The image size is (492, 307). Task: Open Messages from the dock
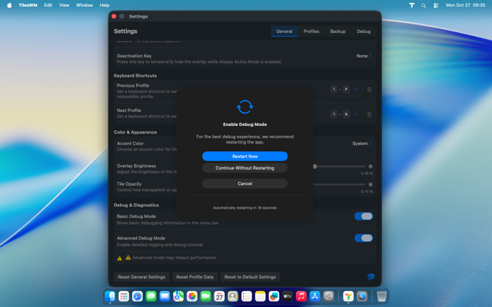pyautogui.click(x=151, y=296)
